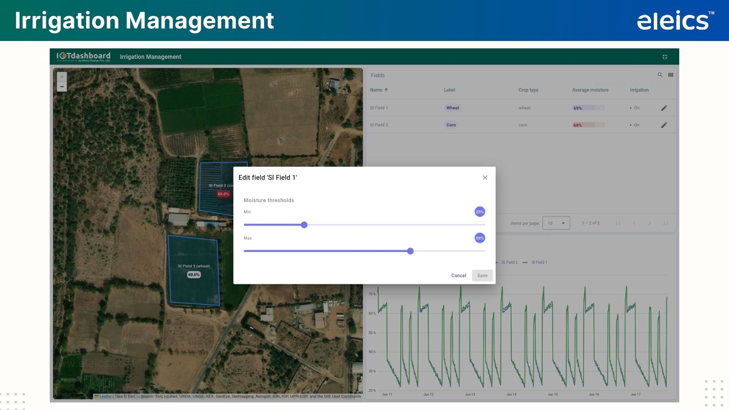Screen dimensions: 729x410
Task: Click the 69% Max value bubble
Action: pyautogui.click(x=480, y=238)
